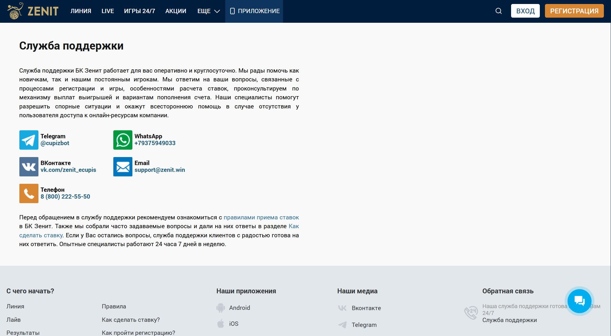Open the правилами приема ставок link
The width and height of the screenshot is (611, 336).
(261, 217)
